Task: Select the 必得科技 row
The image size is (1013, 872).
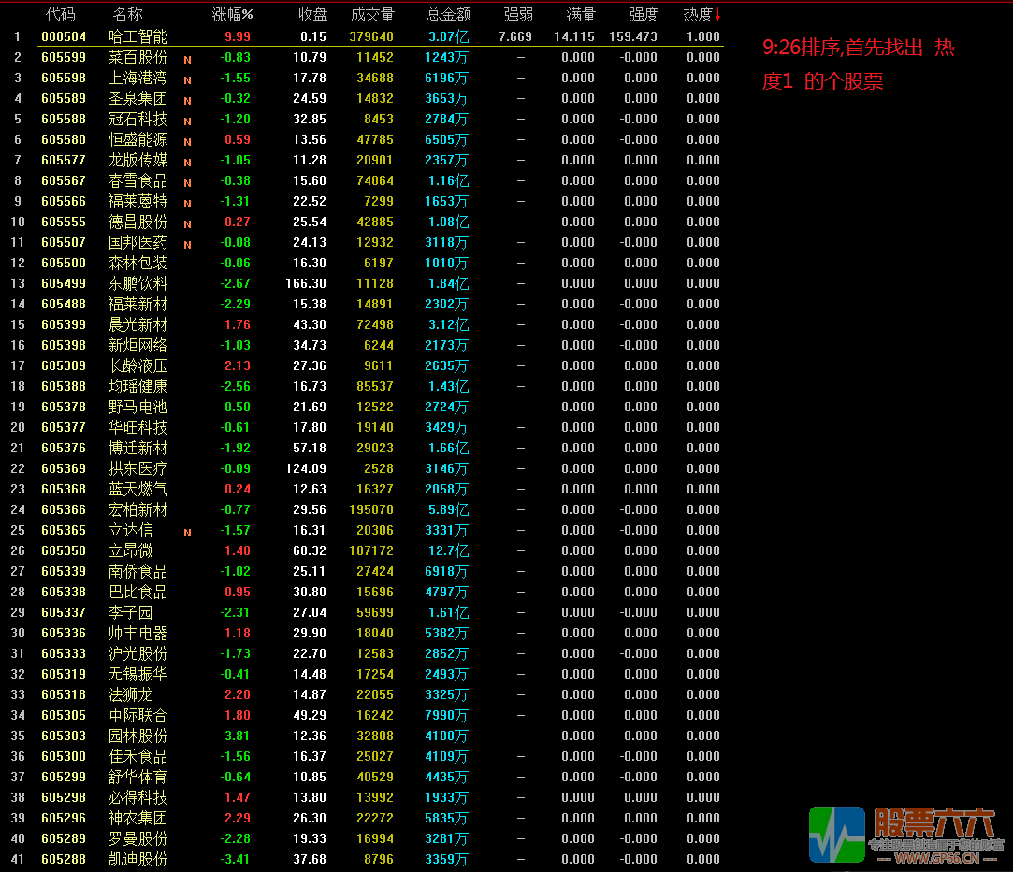Action: pos(366,798)
